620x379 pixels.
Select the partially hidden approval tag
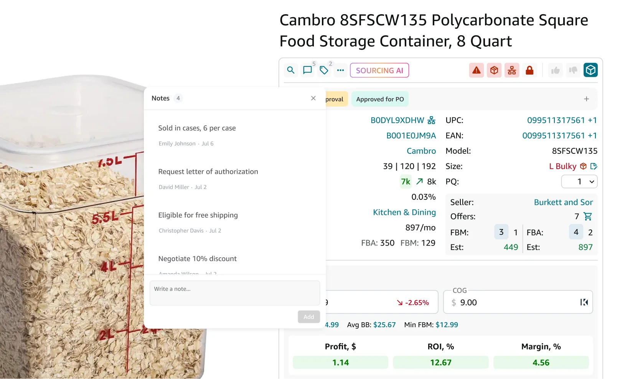(x=337, y=99)
